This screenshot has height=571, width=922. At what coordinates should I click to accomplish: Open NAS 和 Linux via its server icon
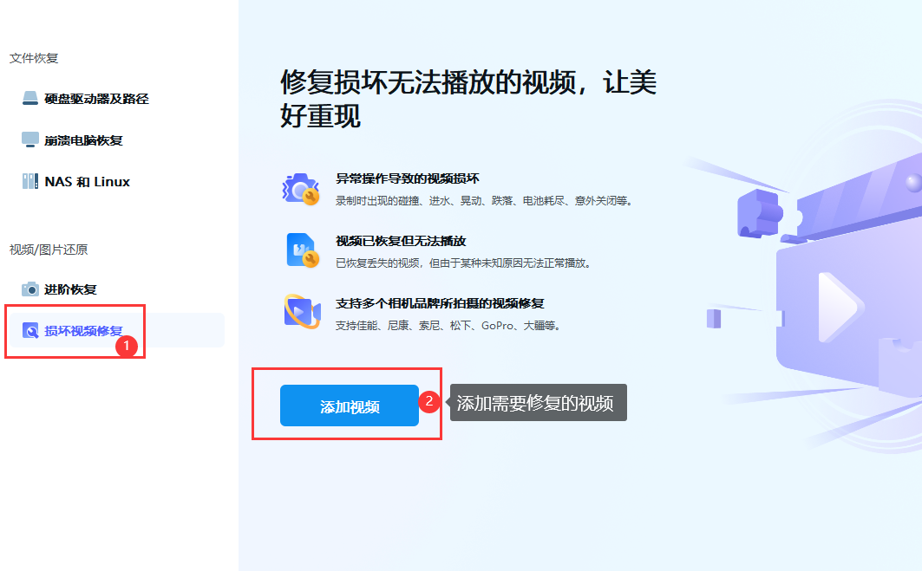pyautogui.click(x=29, y=181)
